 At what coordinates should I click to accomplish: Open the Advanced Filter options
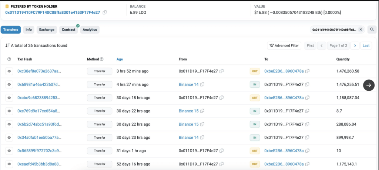[x=284, y=46]
